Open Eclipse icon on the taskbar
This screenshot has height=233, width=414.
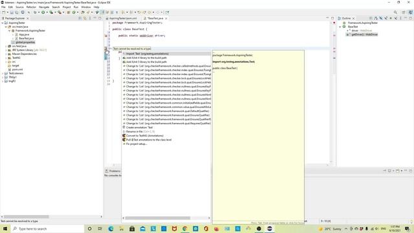(270, 228)
